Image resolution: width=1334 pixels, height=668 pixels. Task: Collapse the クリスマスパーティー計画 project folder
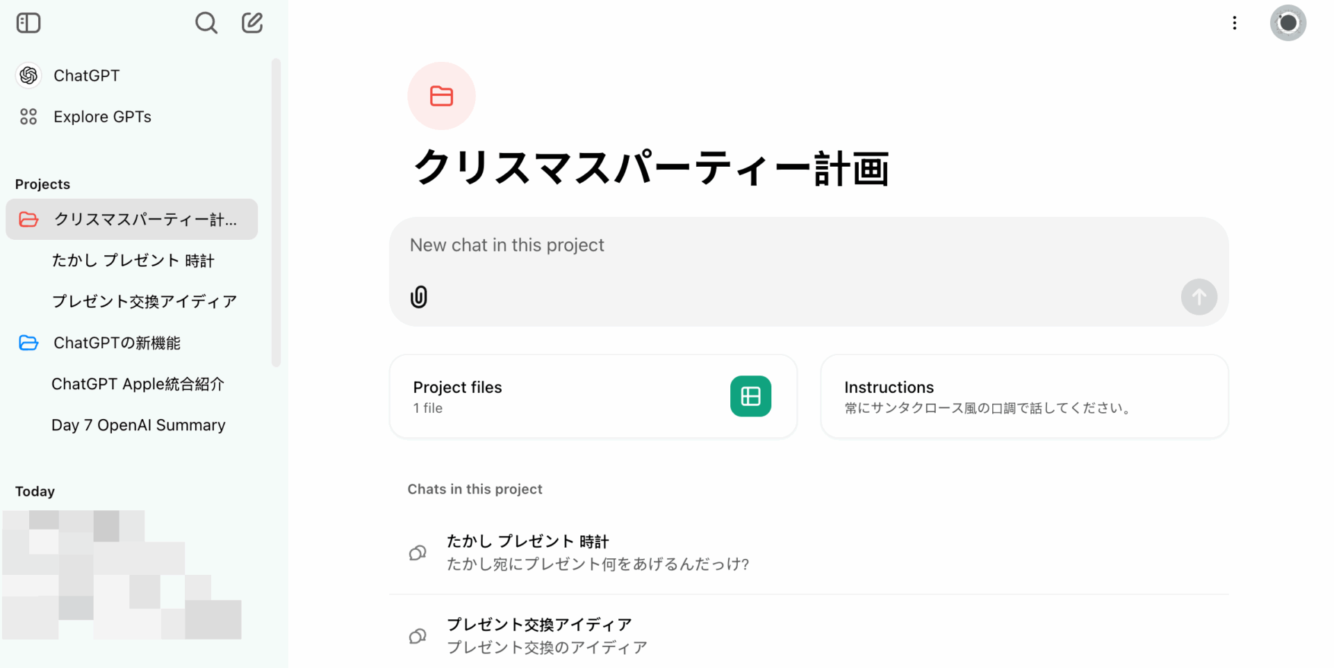click(28, 220)
